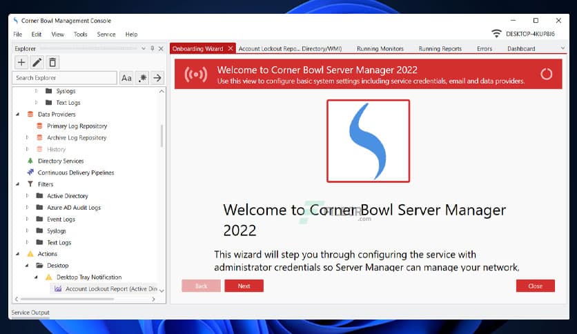Expand the Archive Log Repository node
577x334 pixels.
pos(27,137)
